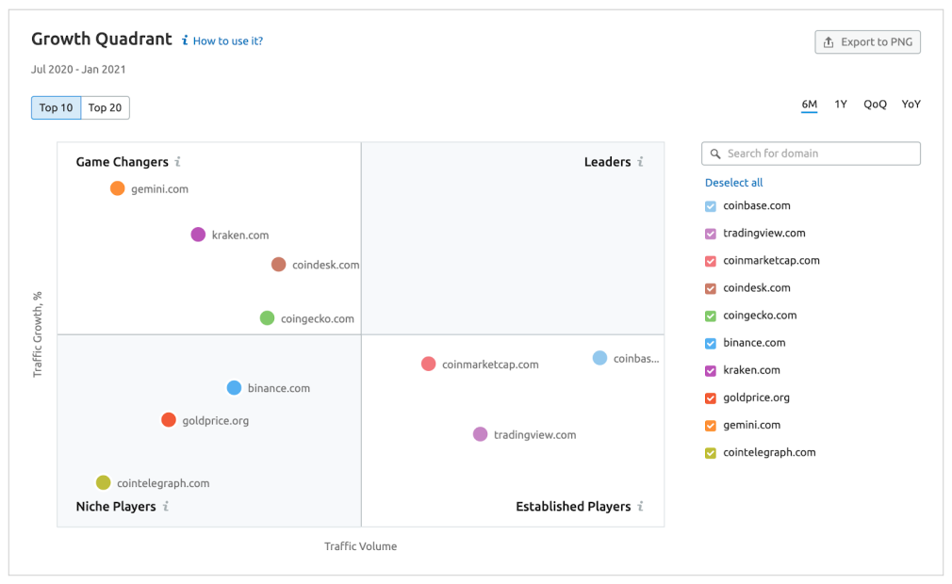Switch to the Top 20 view

tap(104, 107)
